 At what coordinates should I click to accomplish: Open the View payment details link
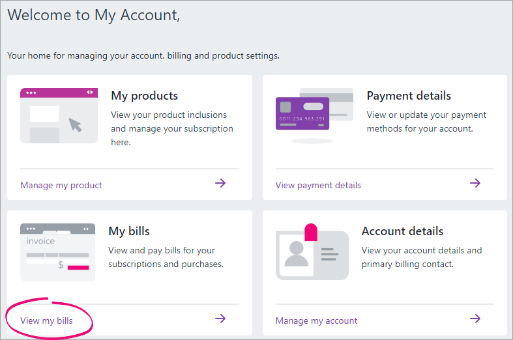coord(318,185)
